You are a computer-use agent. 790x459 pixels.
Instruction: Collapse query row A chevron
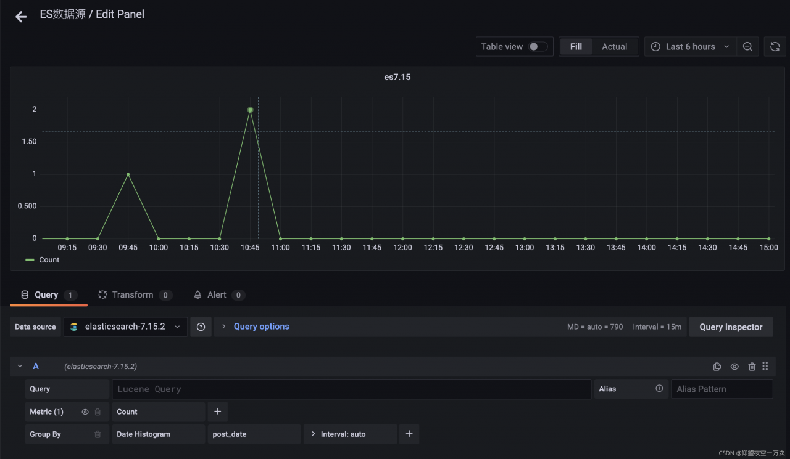[x=20, y=367]
